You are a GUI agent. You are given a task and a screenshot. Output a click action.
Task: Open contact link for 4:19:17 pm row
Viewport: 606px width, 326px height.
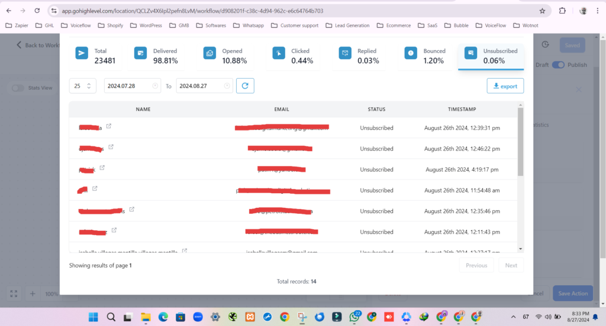pyautogui.click(x=102, y=168)
